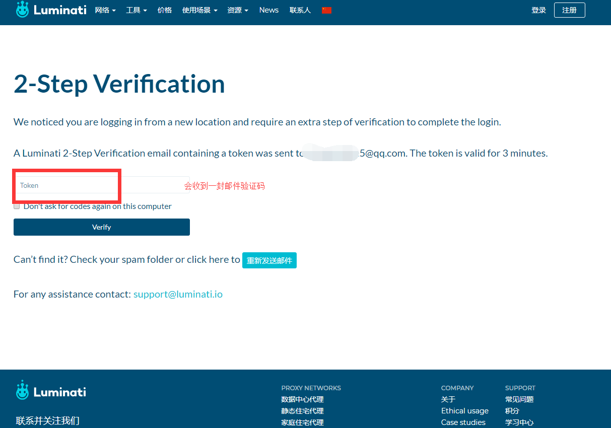Focus the Token input field

[x=102, y=185]
